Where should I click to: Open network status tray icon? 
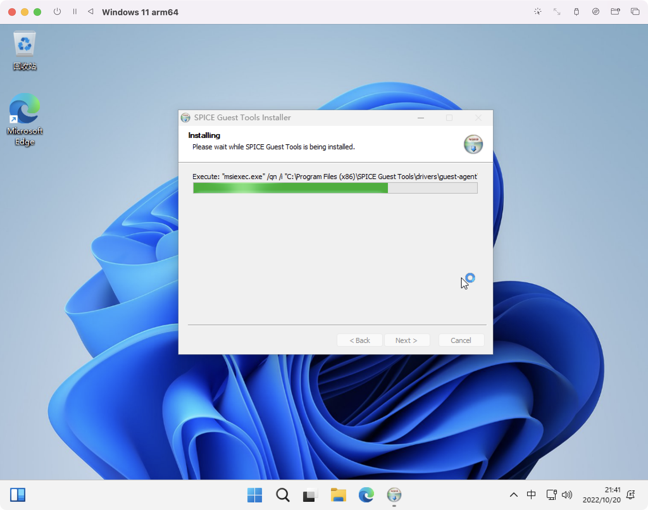pos(551,494)
